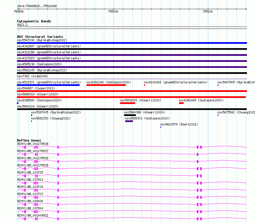The height and width of the screenshot is (222, 255).
Task: Select the black nsv5840386 variant bar
Action: pos(130,115)
